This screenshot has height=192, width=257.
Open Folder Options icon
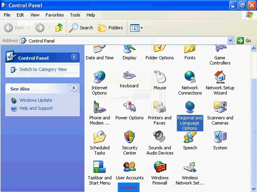coord(160,49)
